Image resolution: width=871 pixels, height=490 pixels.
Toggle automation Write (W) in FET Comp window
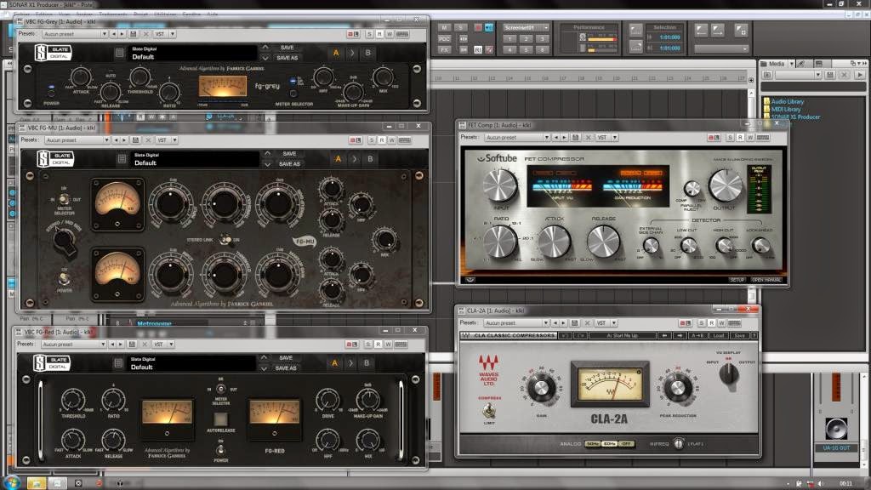point(750,137)
